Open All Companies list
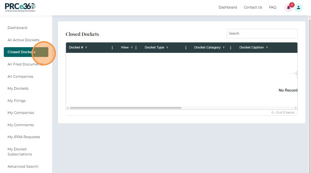Screen dimensions: 311x173 tap(20, 76)
